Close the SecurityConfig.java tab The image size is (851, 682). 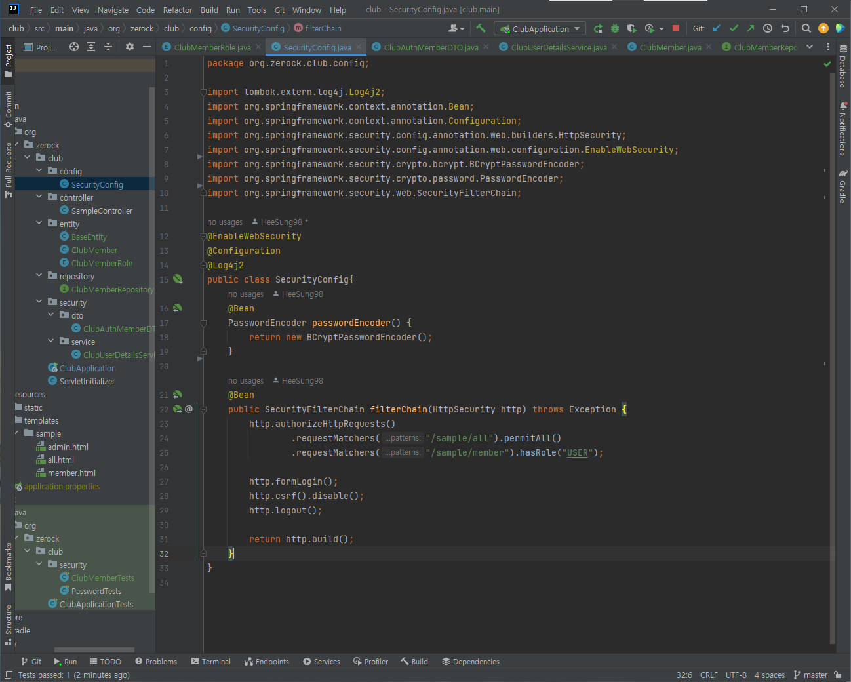click(x=359, y=47)
